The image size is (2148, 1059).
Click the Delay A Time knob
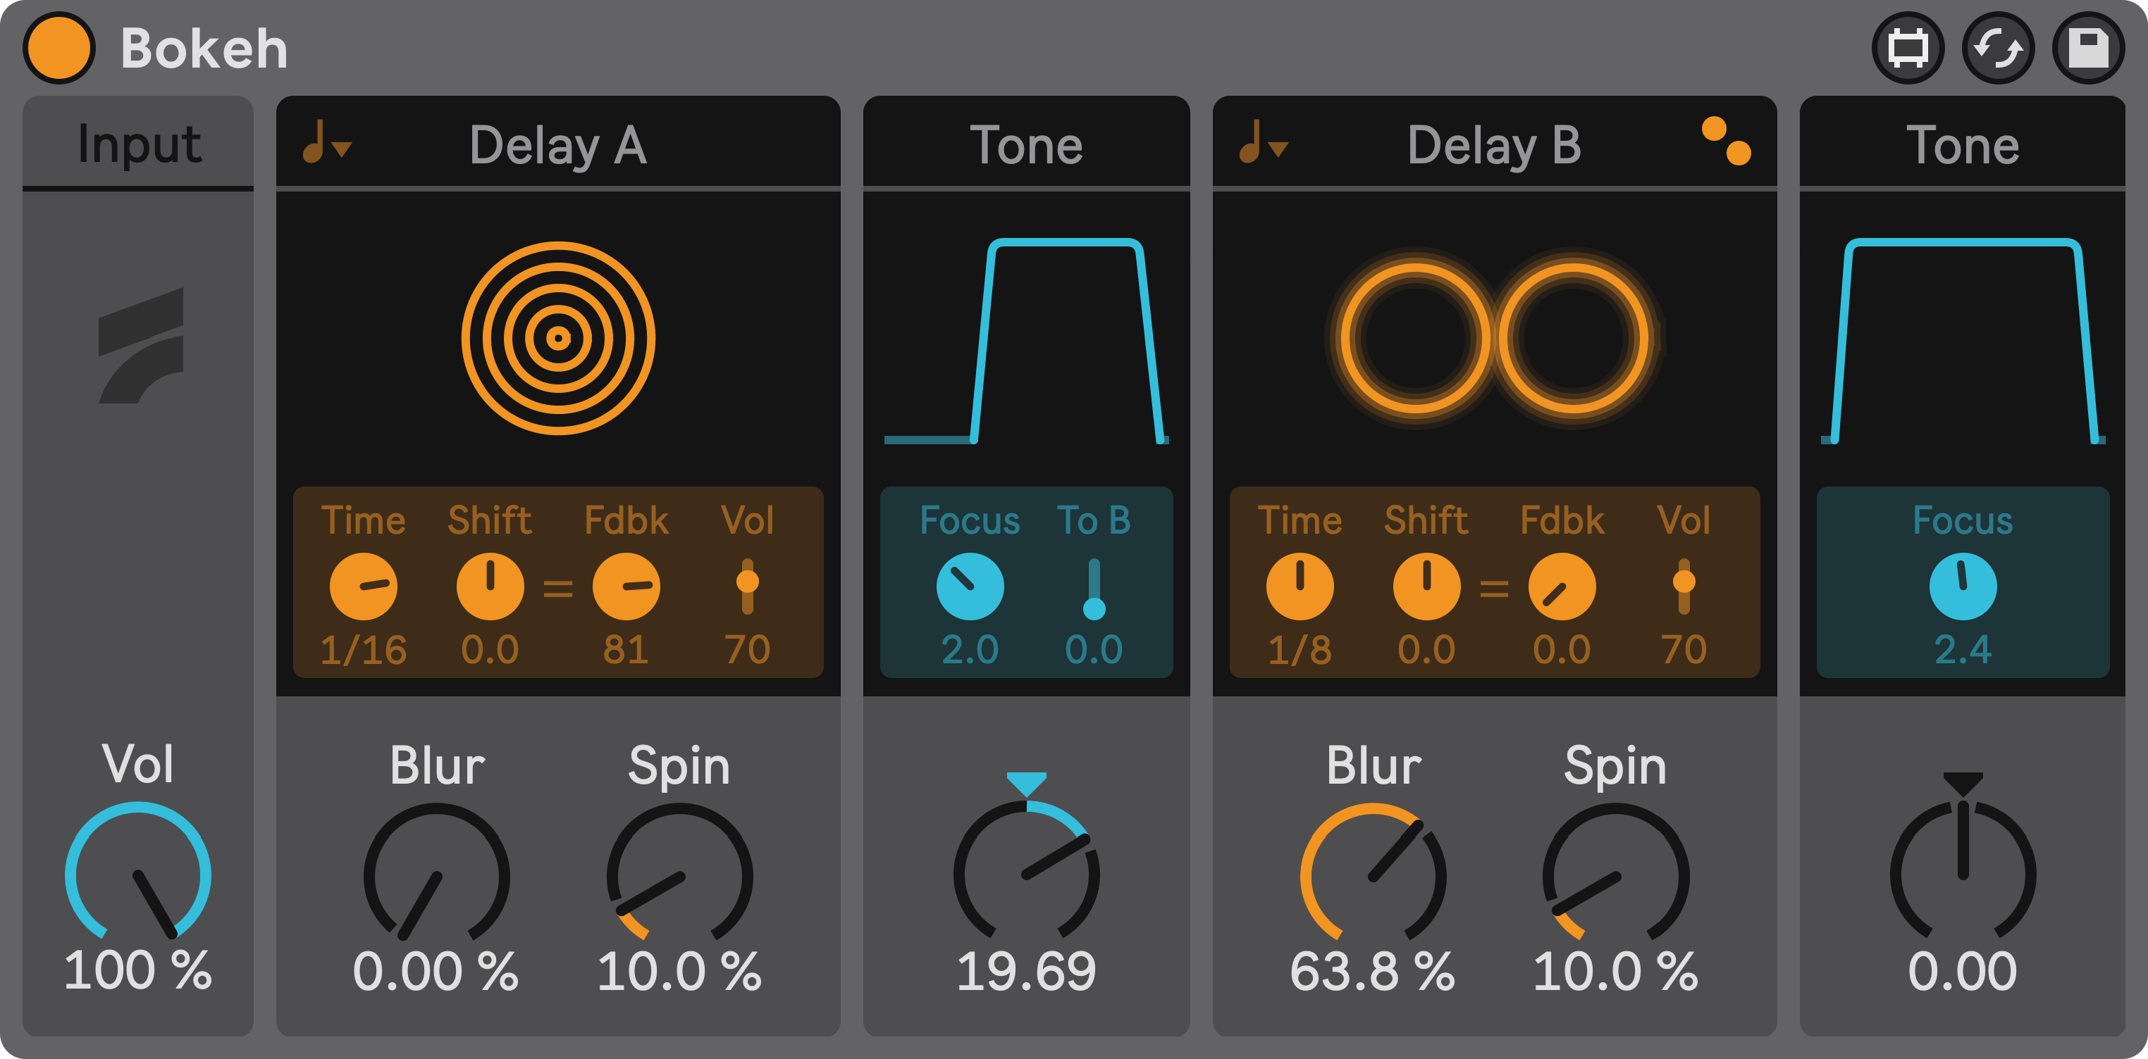pos(364,587)
